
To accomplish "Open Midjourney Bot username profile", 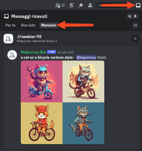I will [x=33, y=52].
